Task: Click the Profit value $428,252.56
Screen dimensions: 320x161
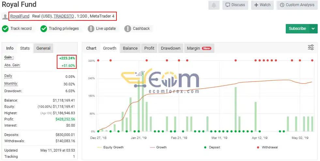Action: [65, 119]
